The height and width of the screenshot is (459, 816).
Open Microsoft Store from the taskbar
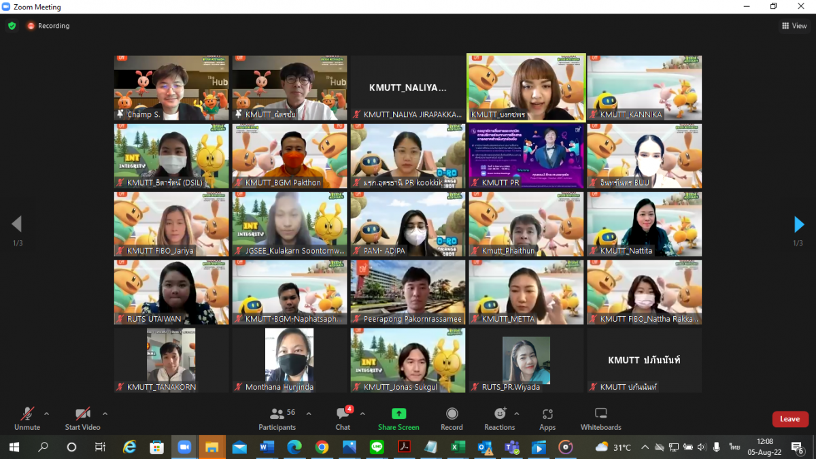157,447
